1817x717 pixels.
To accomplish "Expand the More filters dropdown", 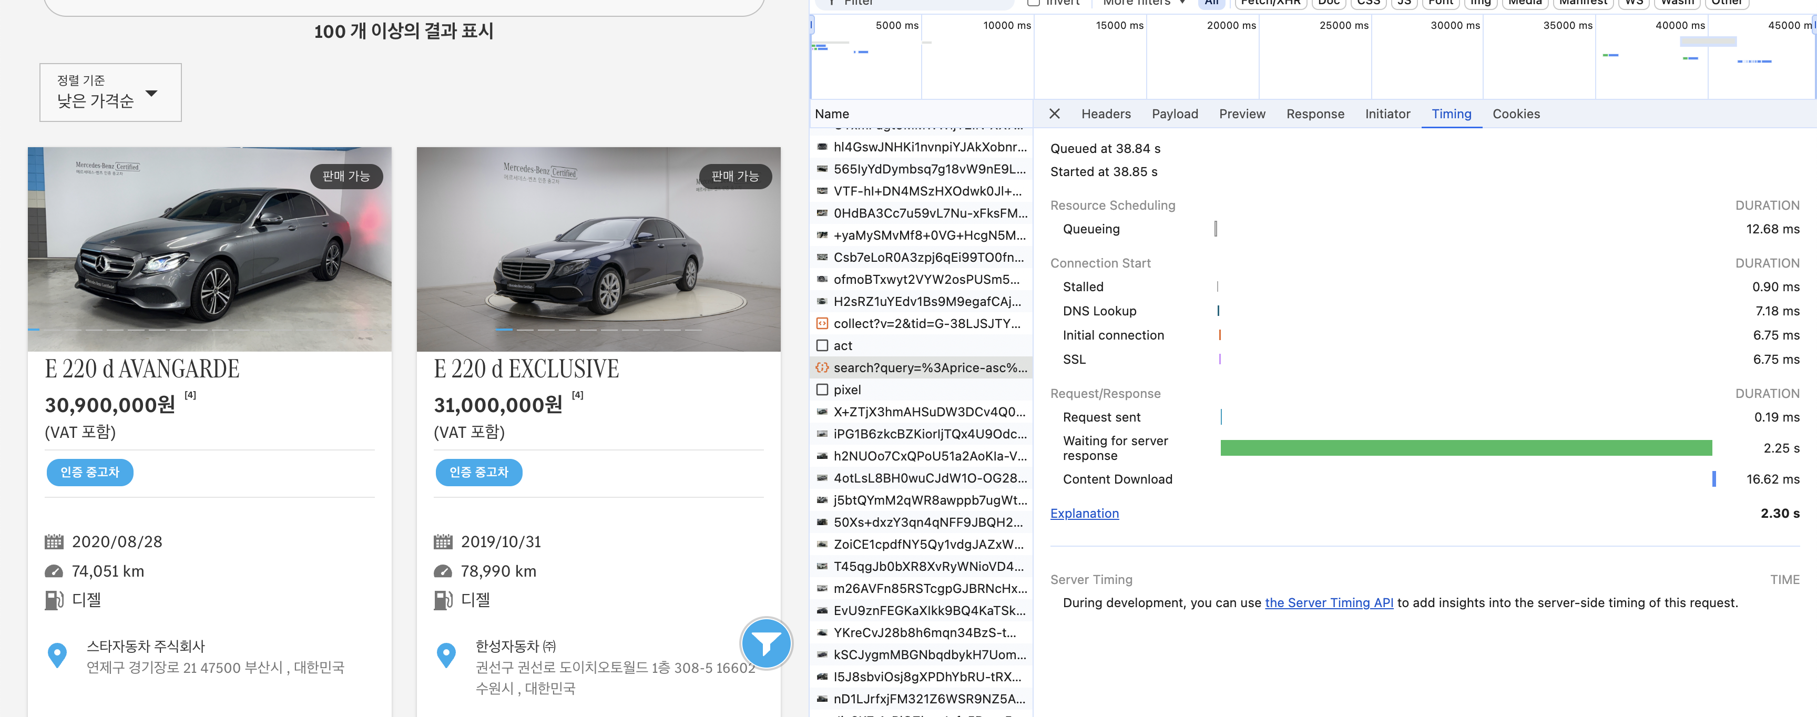I will coord(1142,3).
